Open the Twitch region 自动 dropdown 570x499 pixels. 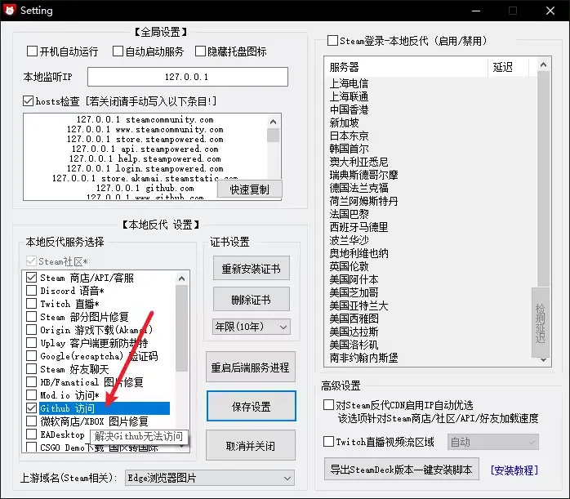click(492, 442)
